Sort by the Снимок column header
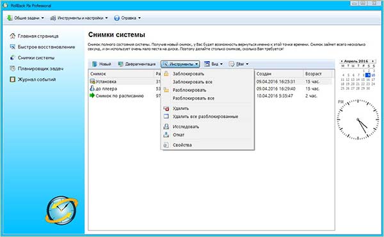The height and width of the screenshot is (237, 384). point(121,74)
